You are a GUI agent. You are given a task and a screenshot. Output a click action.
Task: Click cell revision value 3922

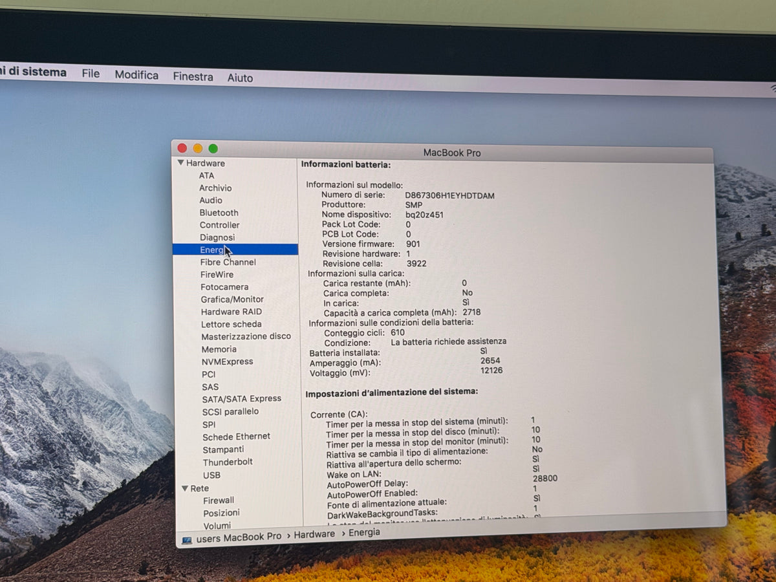click(x=416, y=264)
